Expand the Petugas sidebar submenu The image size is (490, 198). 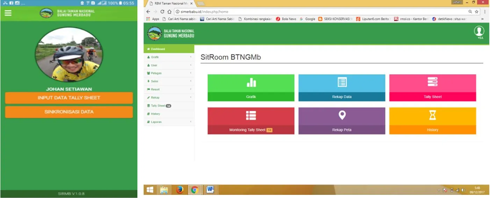pos(168,73)
